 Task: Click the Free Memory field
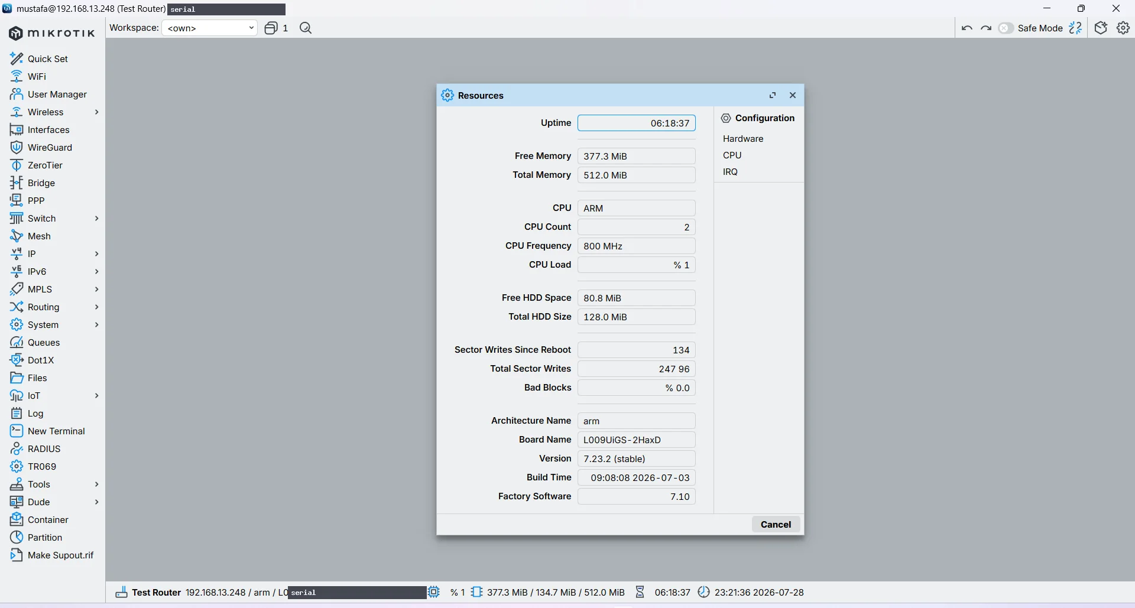pos(637,156)
